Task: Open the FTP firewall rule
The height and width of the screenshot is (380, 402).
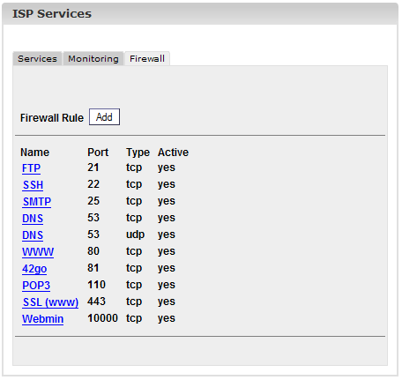Action: (x=31, y=168)
